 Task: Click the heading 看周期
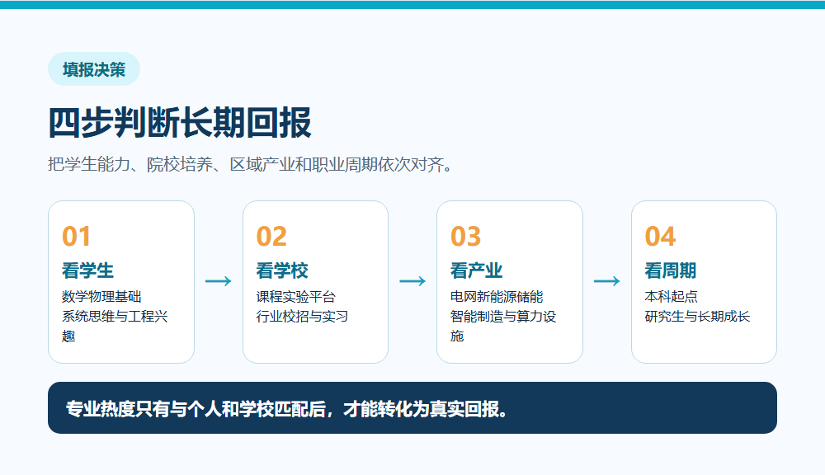point(670,270)
